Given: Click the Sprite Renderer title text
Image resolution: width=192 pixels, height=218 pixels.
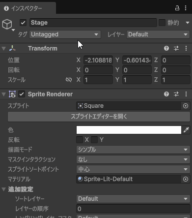Looking at the screenshot, I should click(x=50, y=94).
